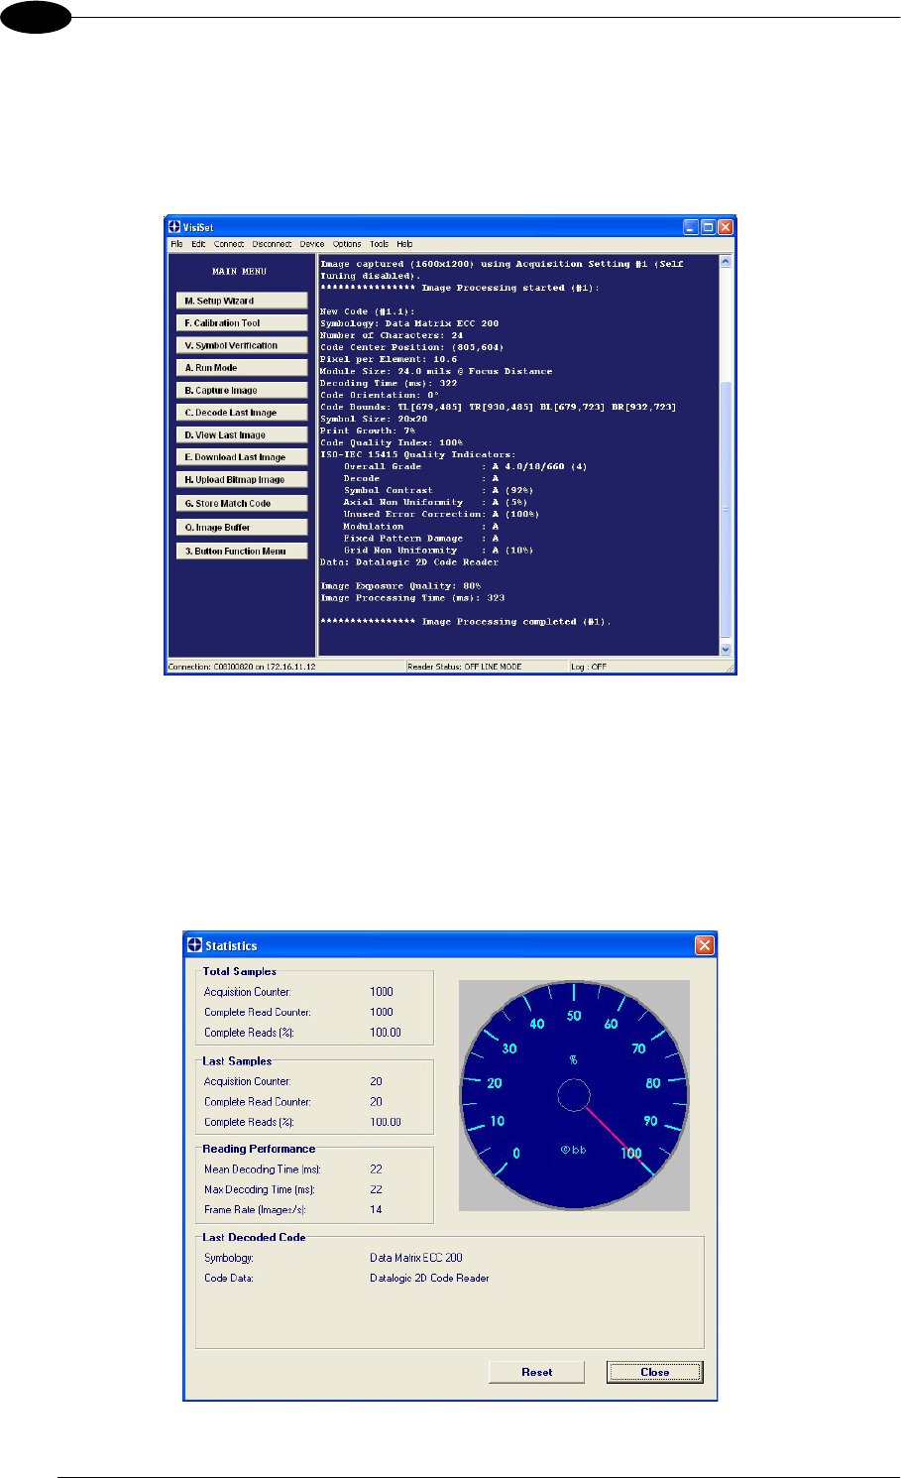
Task: Close the VisiSet window
Action: 726,227
